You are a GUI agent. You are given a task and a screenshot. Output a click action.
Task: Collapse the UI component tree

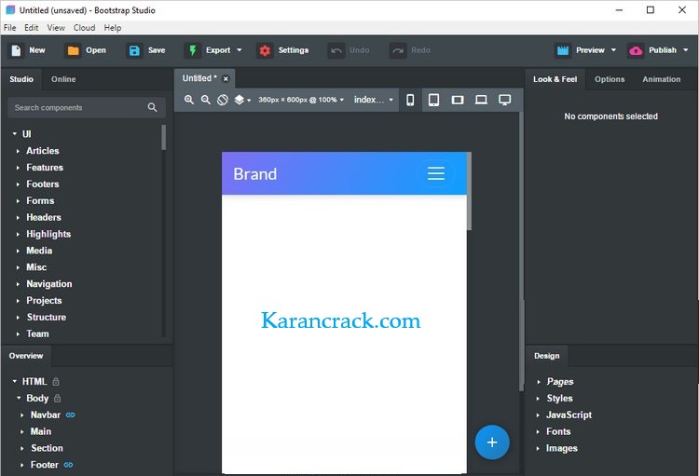[15, 134]
